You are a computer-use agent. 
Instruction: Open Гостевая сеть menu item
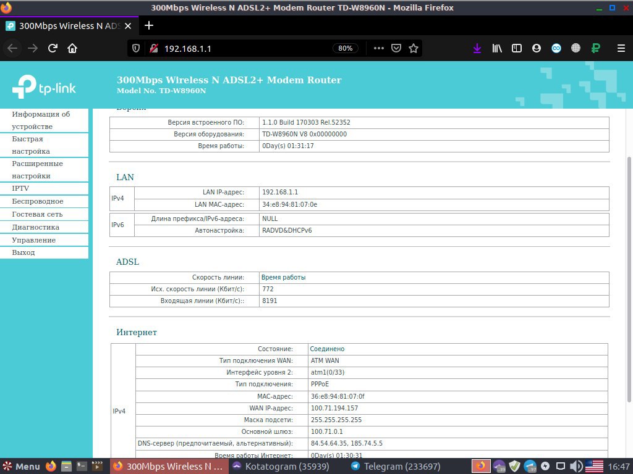coord(44,214)
